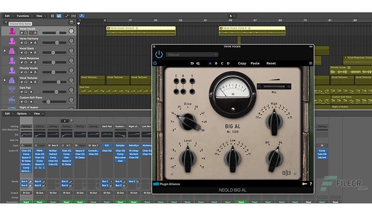This screenshot has width=372, height=215.
Task: Click the Plugin Alliance logo
Action: tap(166, 184)
